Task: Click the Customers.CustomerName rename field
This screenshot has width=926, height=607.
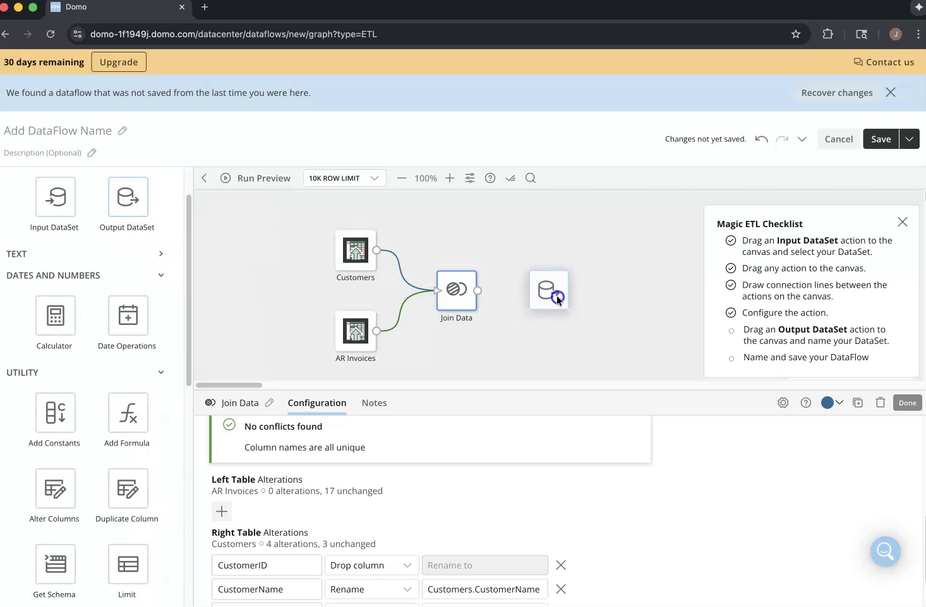Action: [484, 589]
